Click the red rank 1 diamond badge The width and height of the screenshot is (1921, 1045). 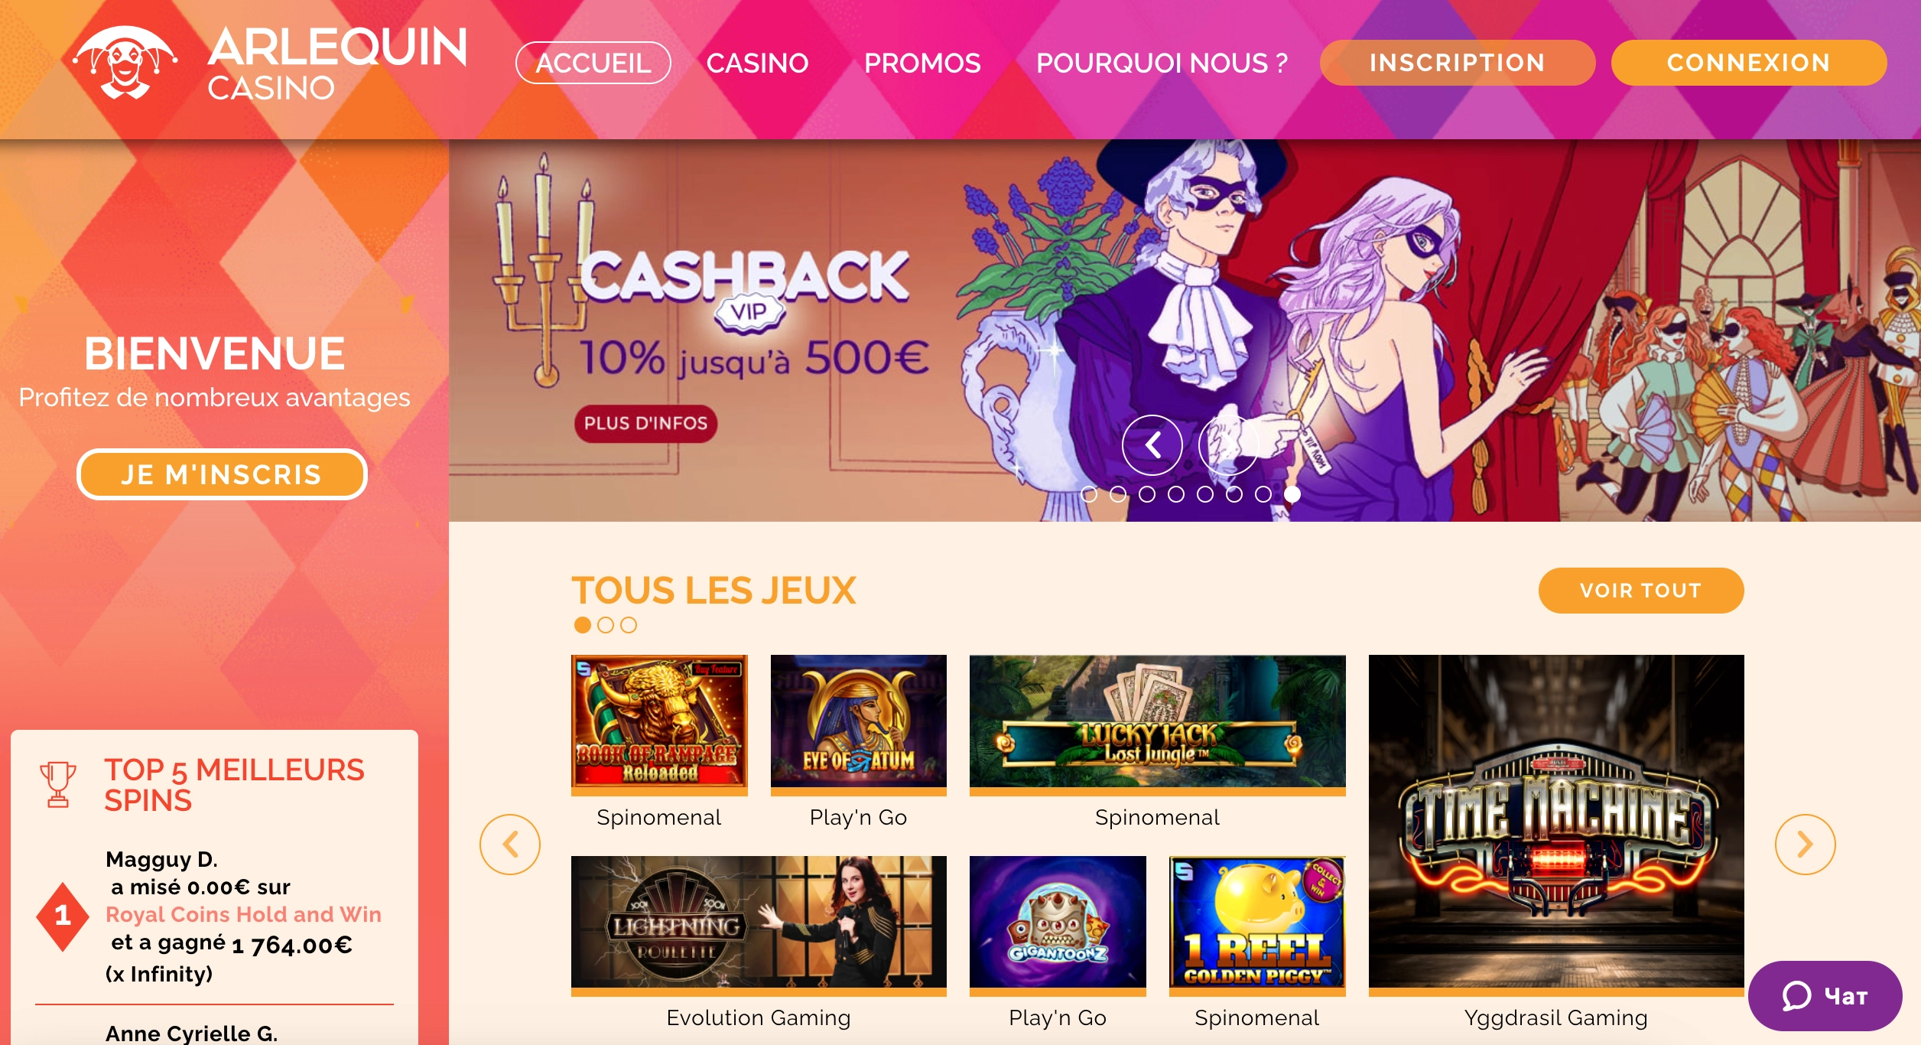[x=63, y=916]
